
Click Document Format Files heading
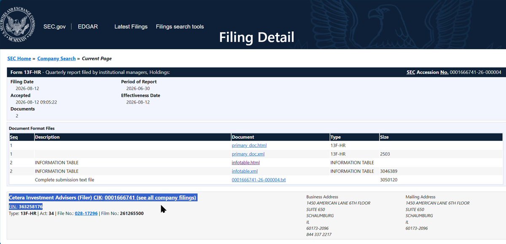click(x=32, y=128)
